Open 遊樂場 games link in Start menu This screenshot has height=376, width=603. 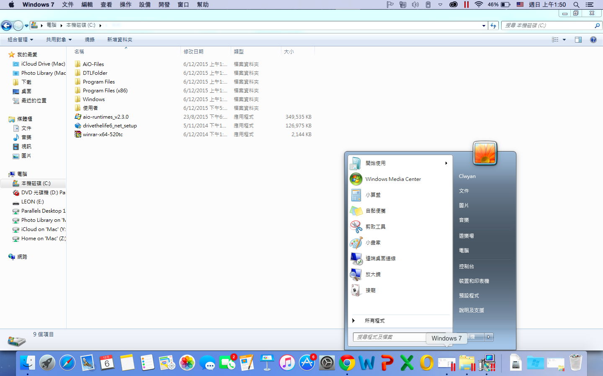pos(466,236)
